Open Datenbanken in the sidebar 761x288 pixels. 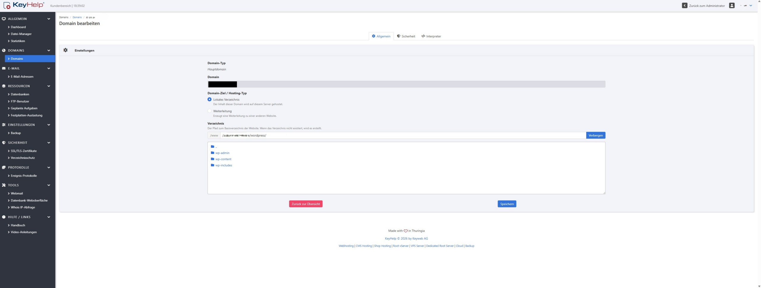(20, 94)
